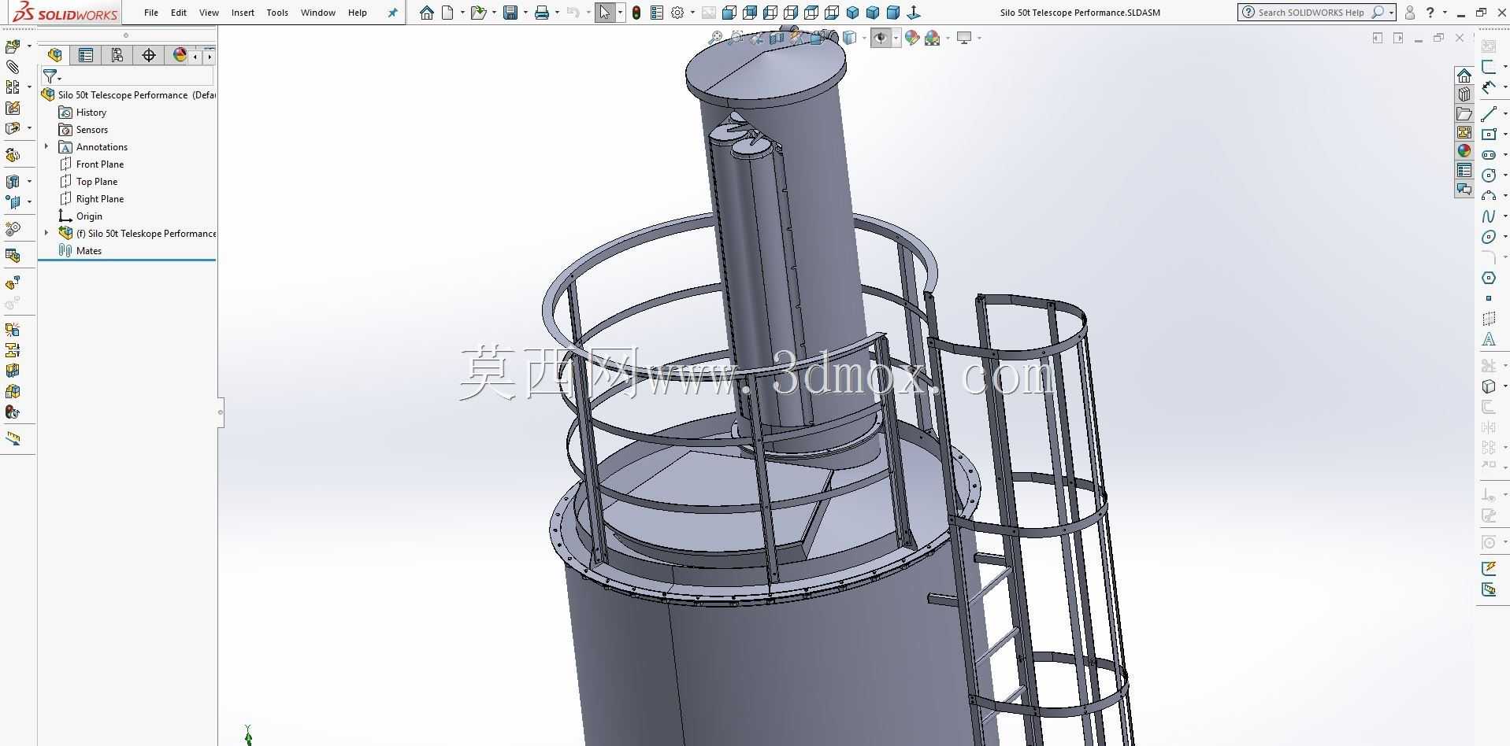Open the Print dropdown arrow
1510x746 pixels.
pyautogui.click(x=557, y=13)
